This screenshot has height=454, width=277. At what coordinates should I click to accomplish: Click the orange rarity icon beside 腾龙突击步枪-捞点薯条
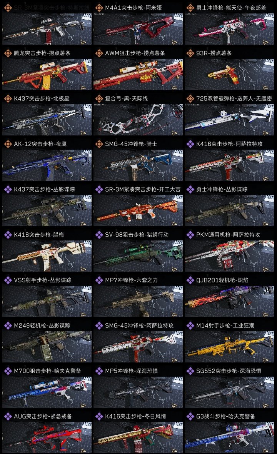point(8,53)
